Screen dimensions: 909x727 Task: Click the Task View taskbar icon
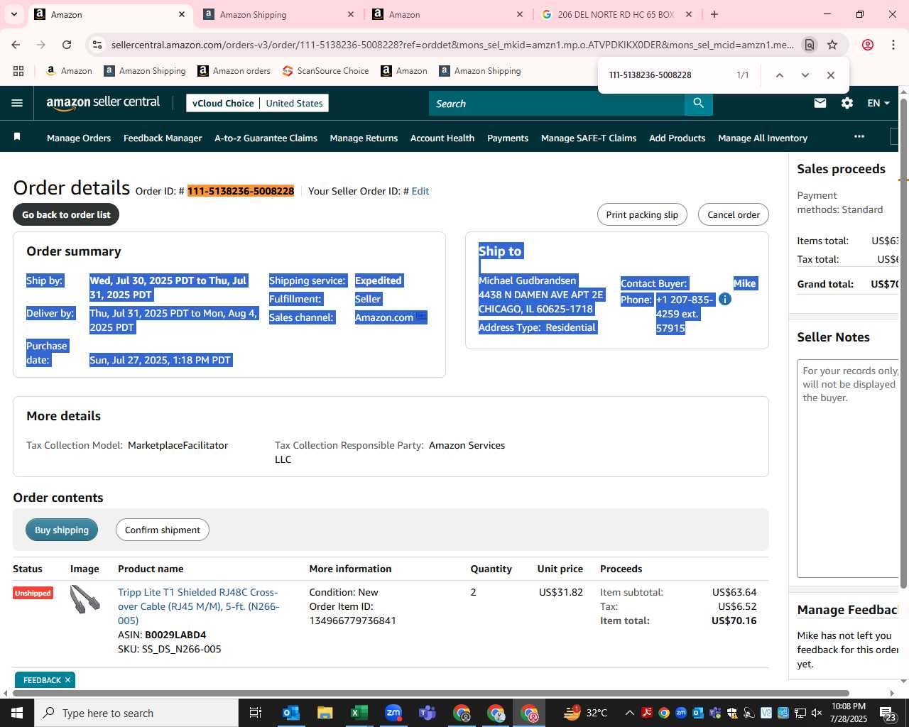point(256,713)
